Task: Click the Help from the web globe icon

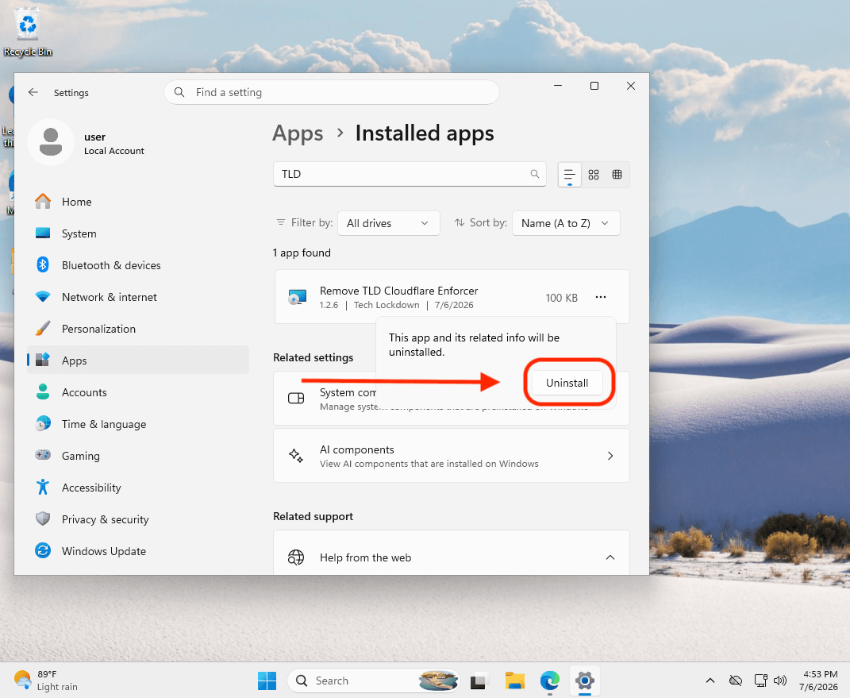Action: point(296,557)
